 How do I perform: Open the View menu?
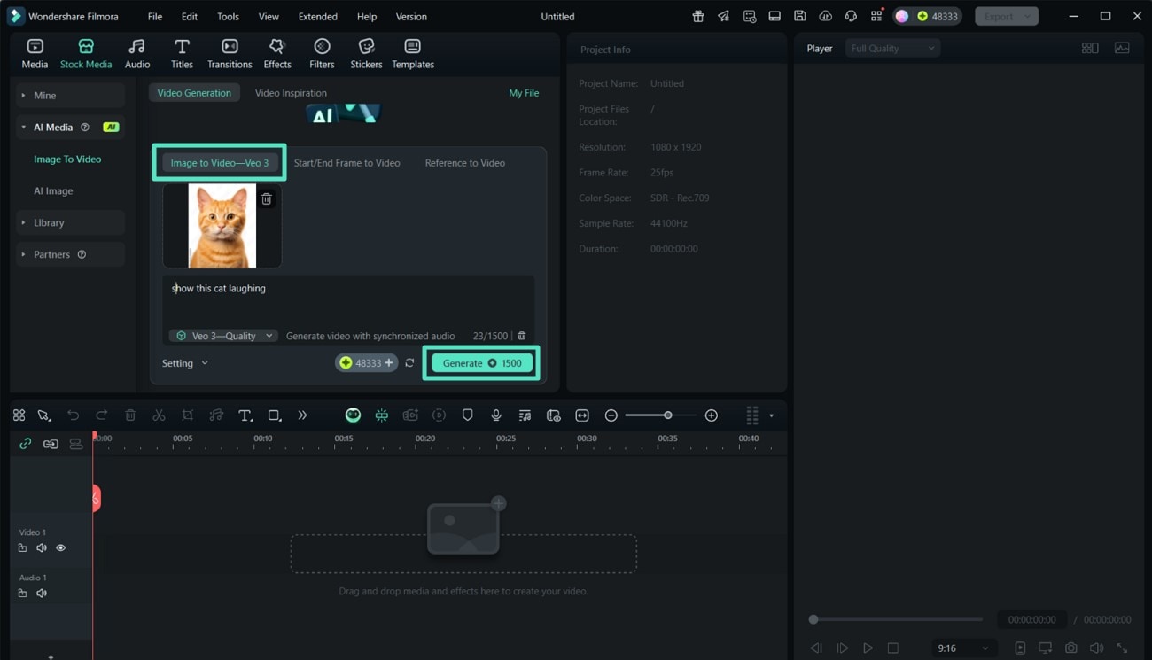tap(269, 16)
